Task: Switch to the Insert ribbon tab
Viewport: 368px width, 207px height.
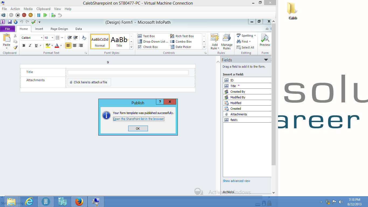Action: pos(39,29)
